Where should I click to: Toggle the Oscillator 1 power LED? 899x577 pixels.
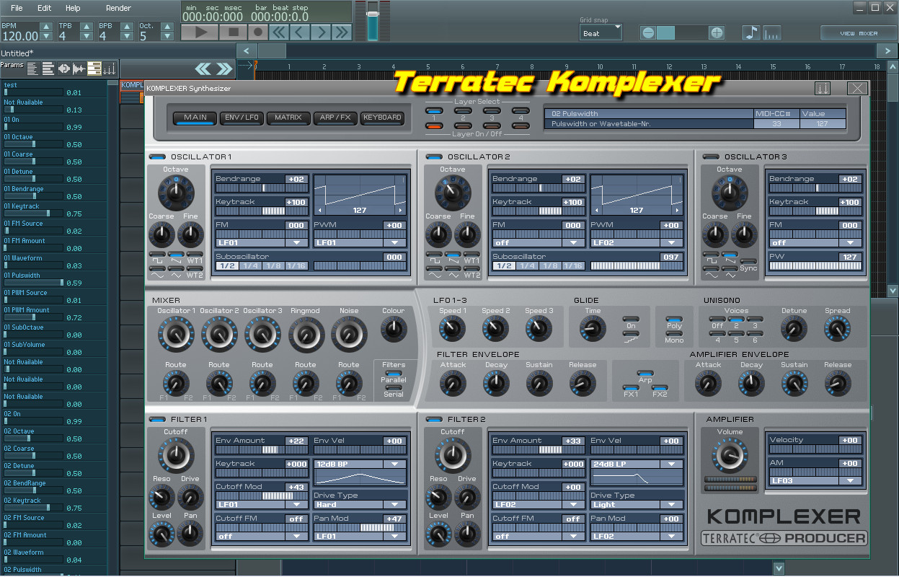point(156,157)
